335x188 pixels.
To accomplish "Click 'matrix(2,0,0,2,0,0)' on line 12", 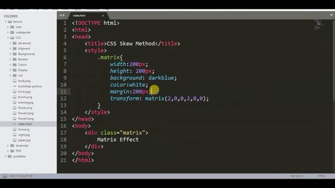I will tap(175, 99).
